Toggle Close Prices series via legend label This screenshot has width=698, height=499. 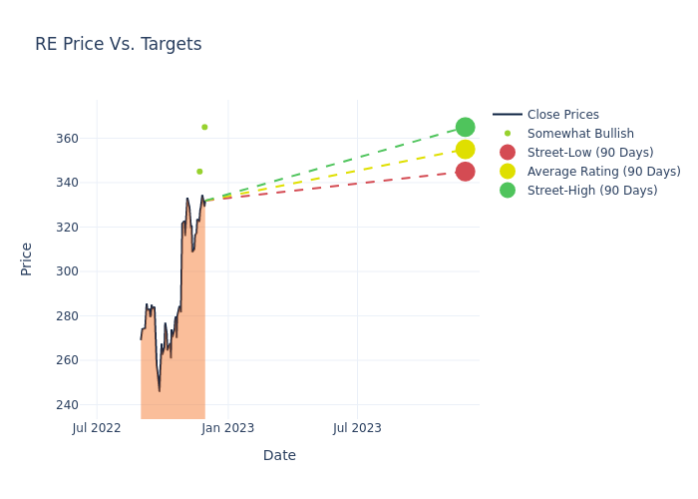562,115
